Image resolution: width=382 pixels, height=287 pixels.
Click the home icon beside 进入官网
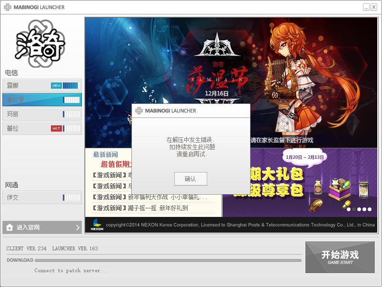click(x=10, y=227)
